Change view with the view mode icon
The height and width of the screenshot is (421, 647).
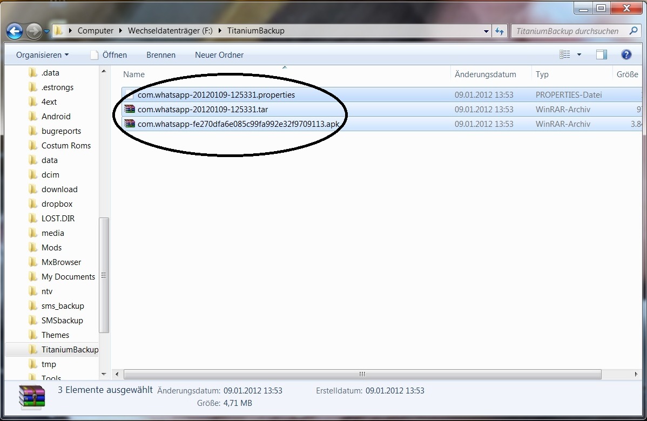tap(564, 55)
